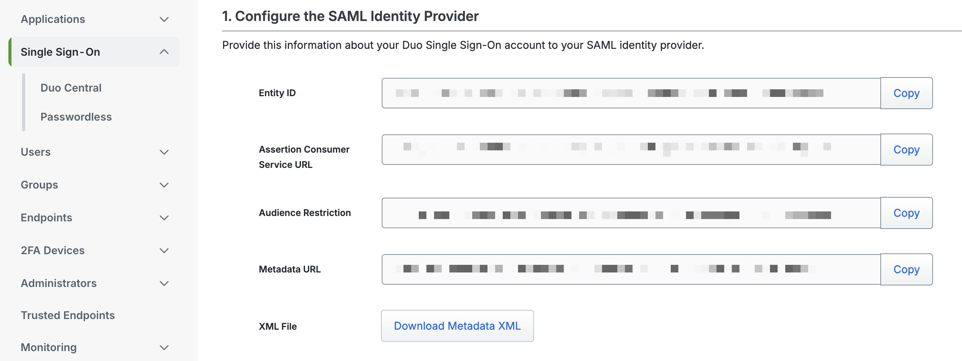Copy the Metadata URL

[x=906, y=269]
